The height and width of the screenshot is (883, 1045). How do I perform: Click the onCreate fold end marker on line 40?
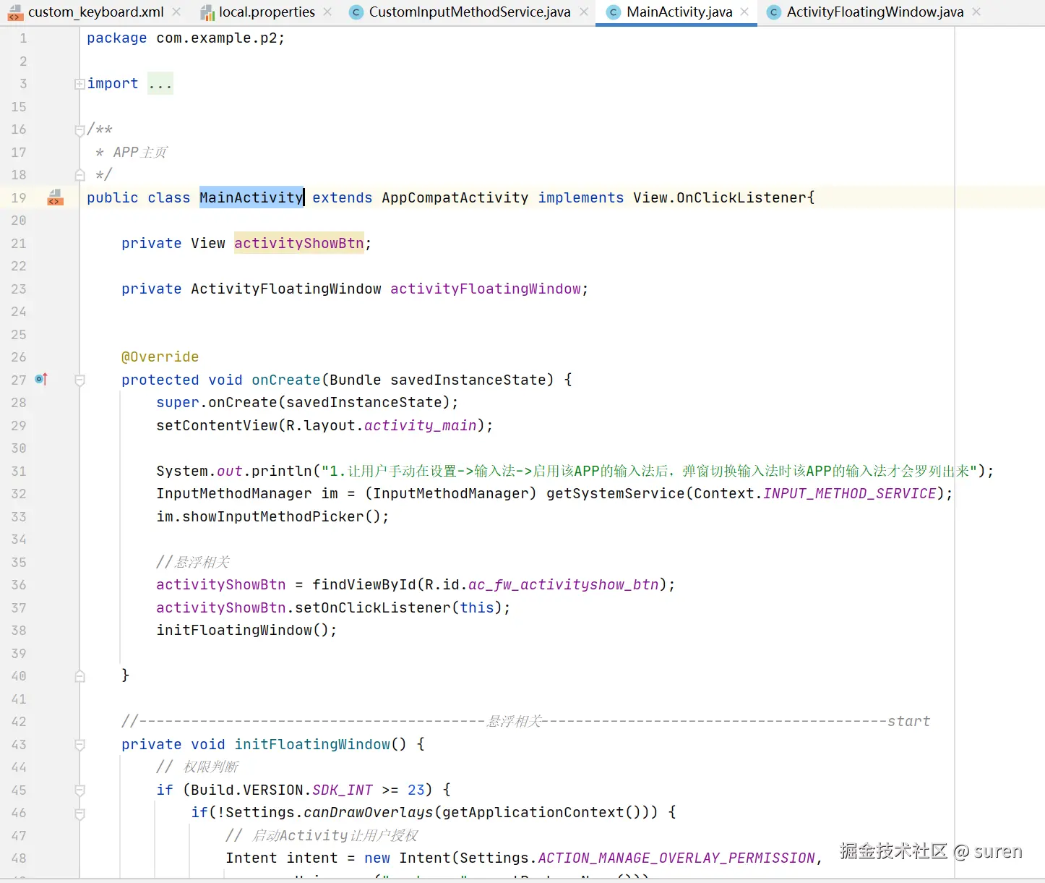[79, 676]
